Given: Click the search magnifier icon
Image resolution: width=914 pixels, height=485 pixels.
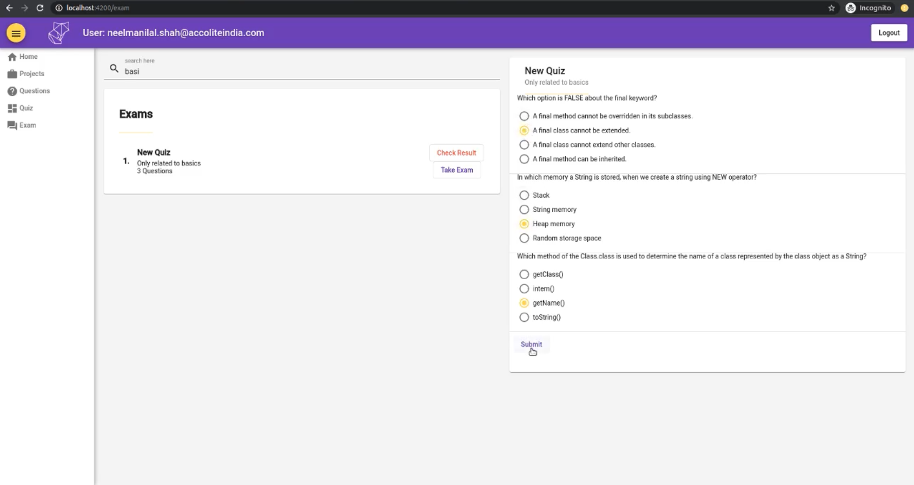Looking at the screenshot, I should [x=114, y=68].
